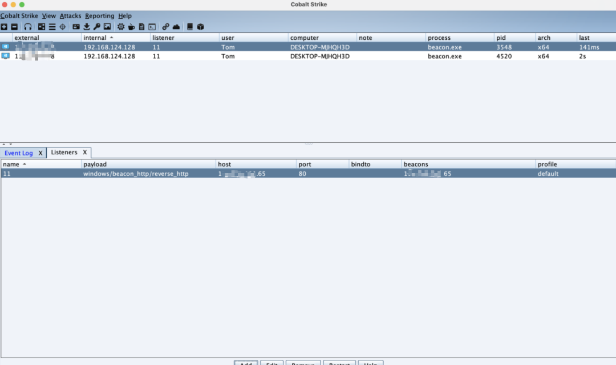Click the disconnect from team server minus icon
Screen dimensions: 616x365
tap(14, 27)
